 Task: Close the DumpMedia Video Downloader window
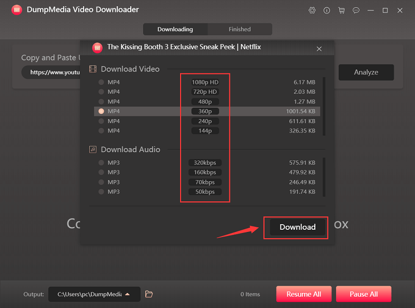coord(400,10)
